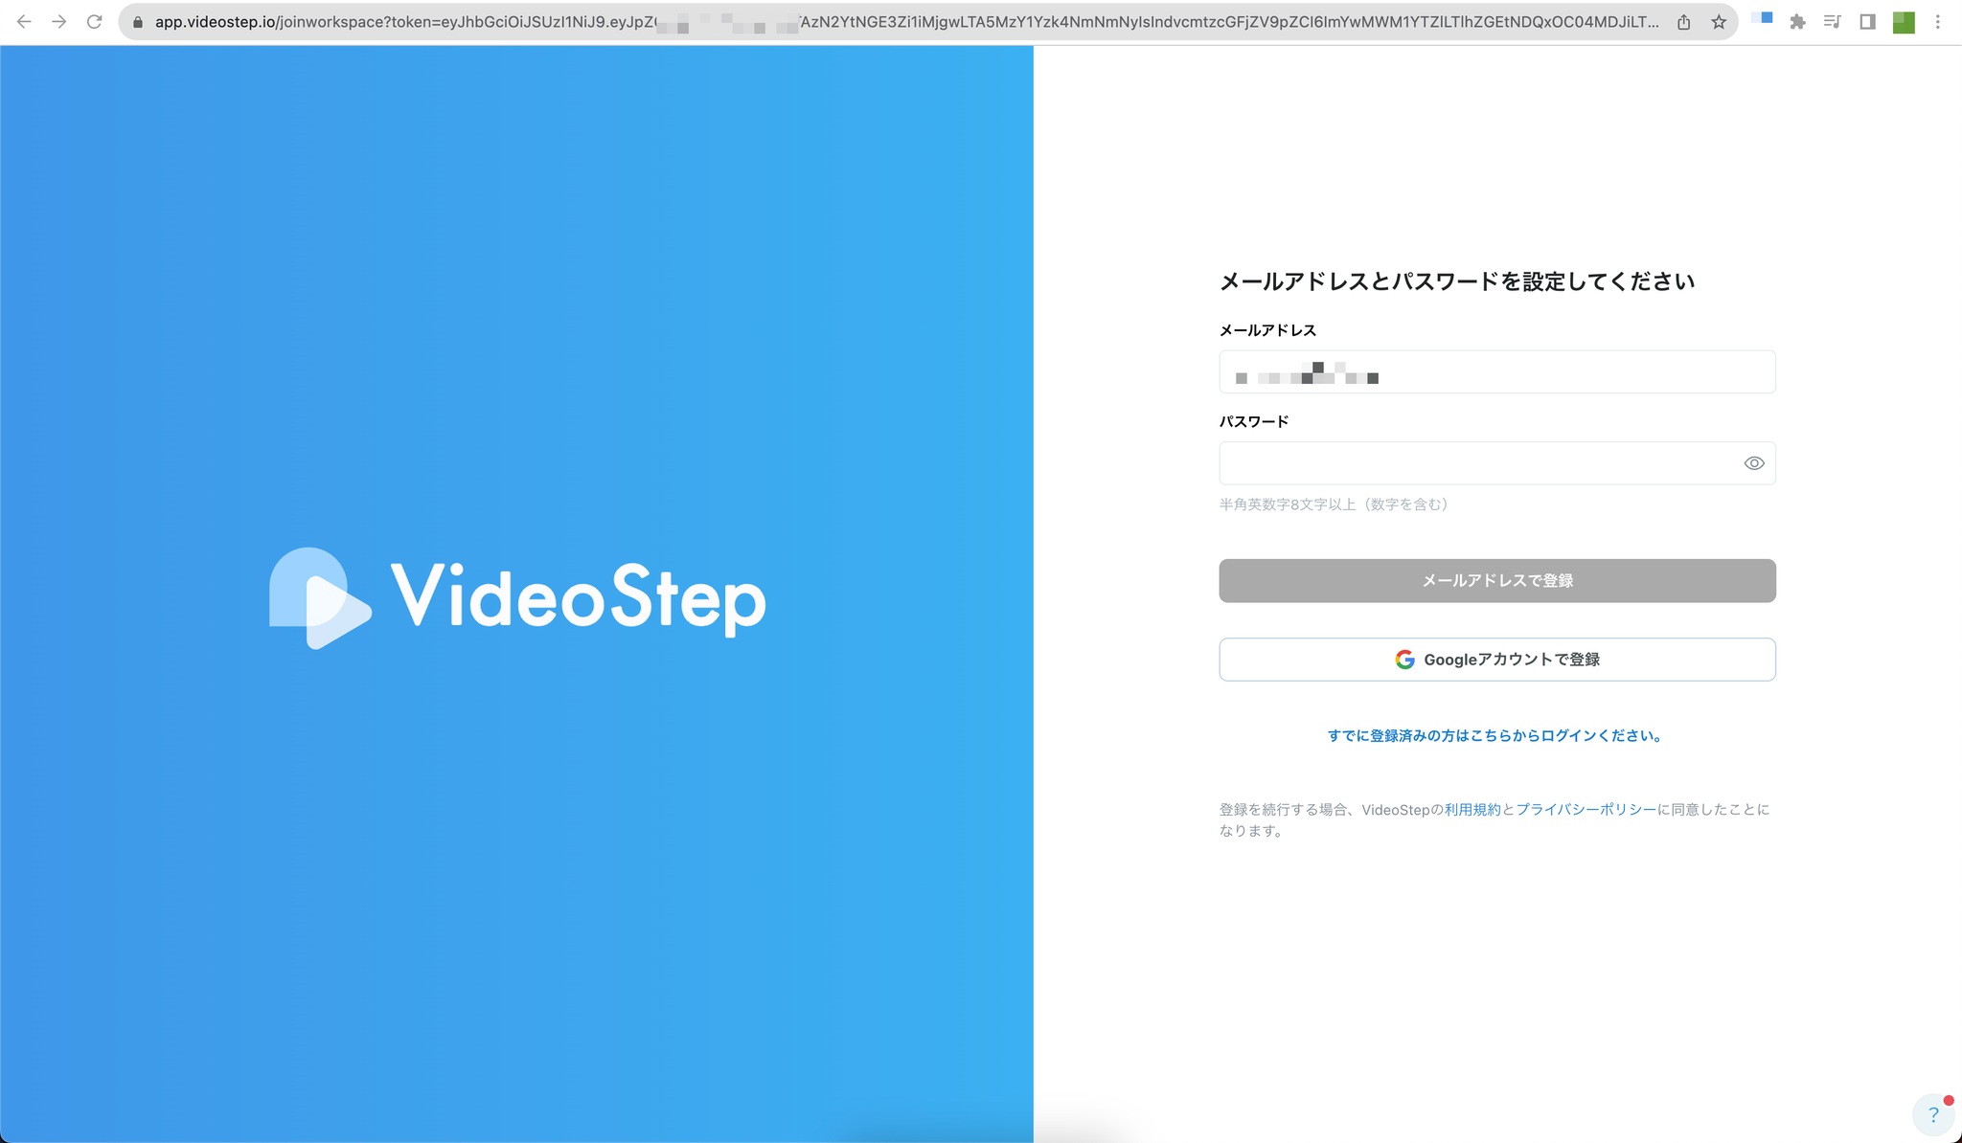This screenshot has height=1143, width=1962.
Task: Click the help question mark bubble
Action: click(x=1933, y=1114)
